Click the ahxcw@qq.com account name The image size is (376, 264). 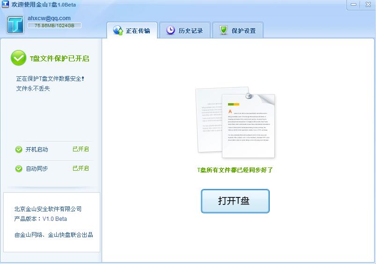[x=49, y=18]
